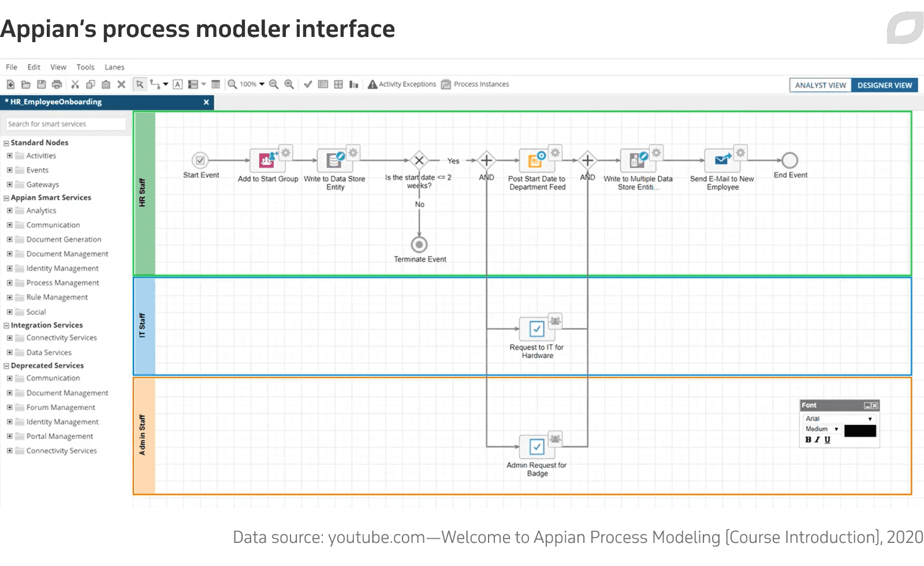Open the Tools menu
The width and height of the screenshot is (924, 566).
click(x=85, y=67)
